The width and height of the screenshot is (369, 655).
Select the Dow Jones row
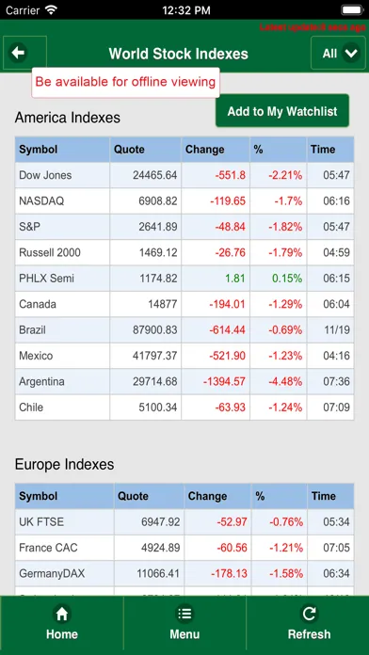click(x=184, y=175)
